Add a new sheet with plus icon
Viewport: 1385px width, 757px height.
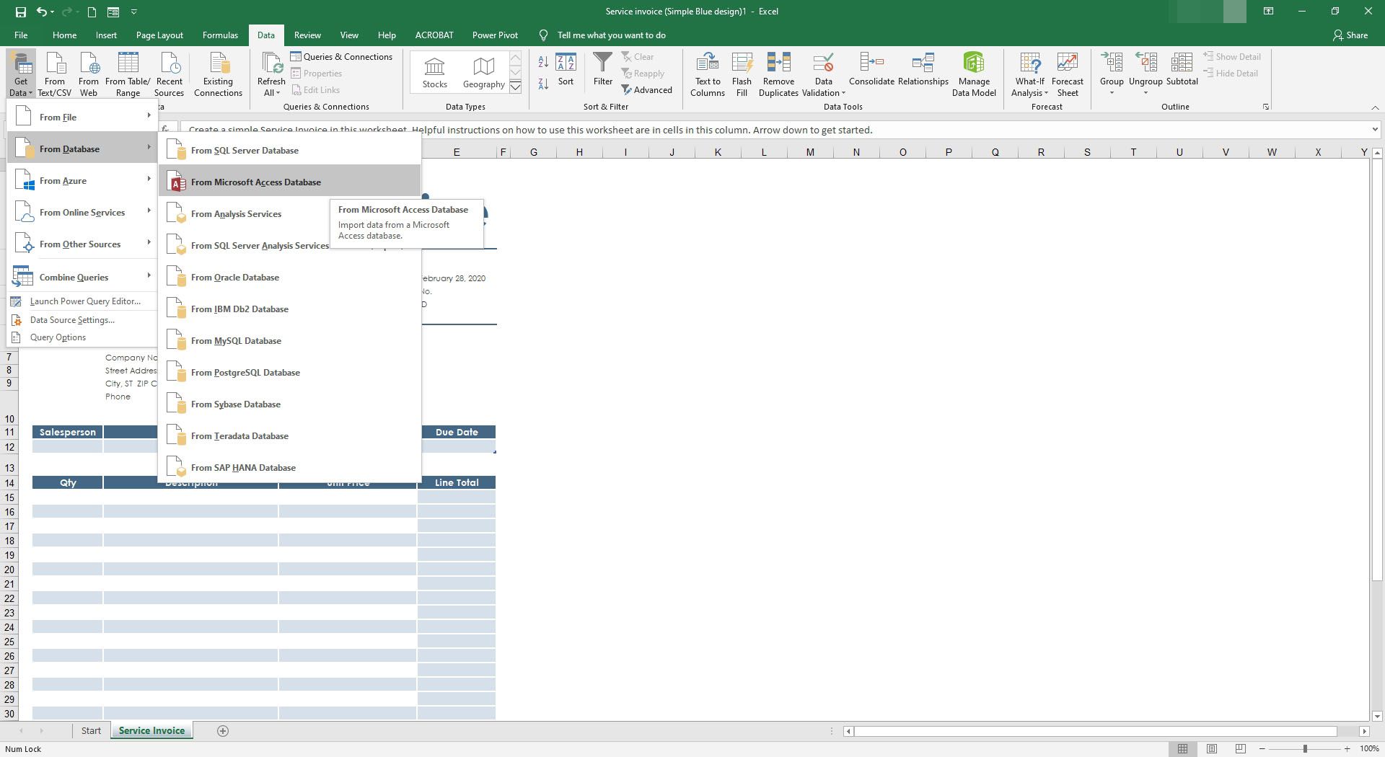point(223,731)
